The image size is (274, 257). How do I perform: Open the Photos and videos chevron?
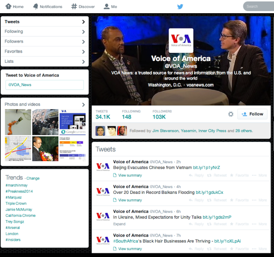pos(83,105)
